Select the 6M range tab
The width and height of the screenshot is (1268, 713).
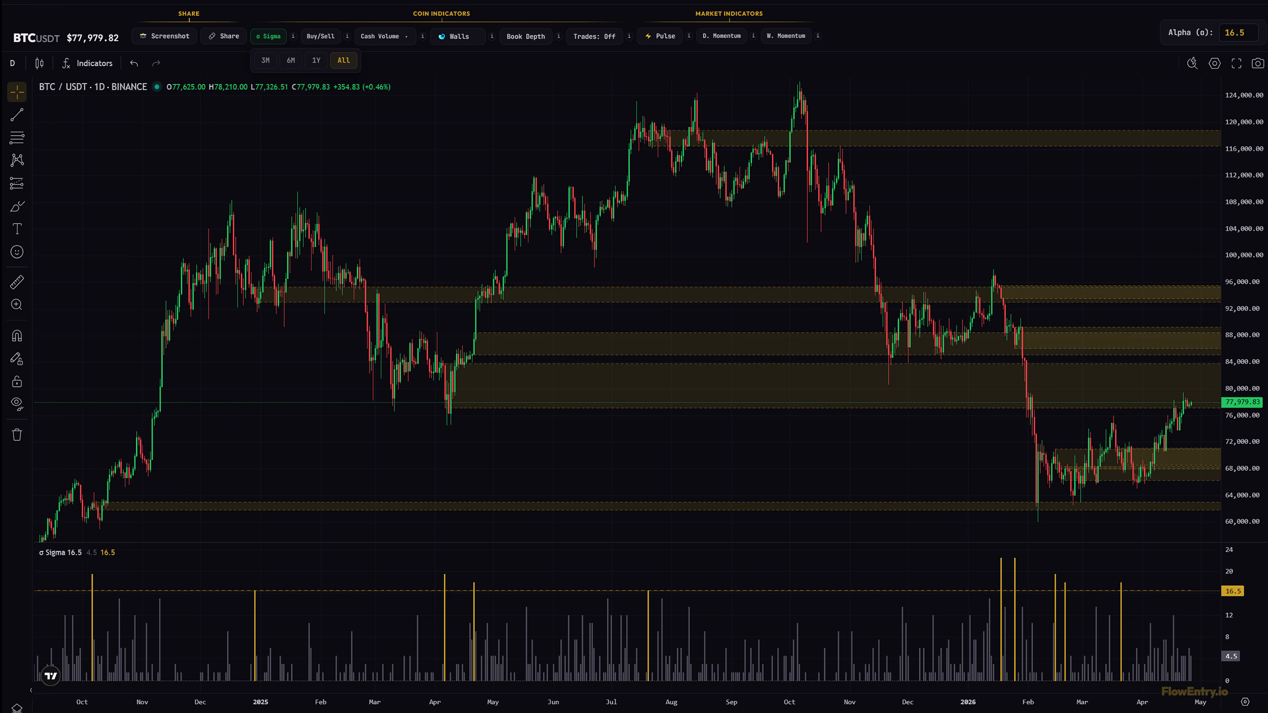(291, 60)
